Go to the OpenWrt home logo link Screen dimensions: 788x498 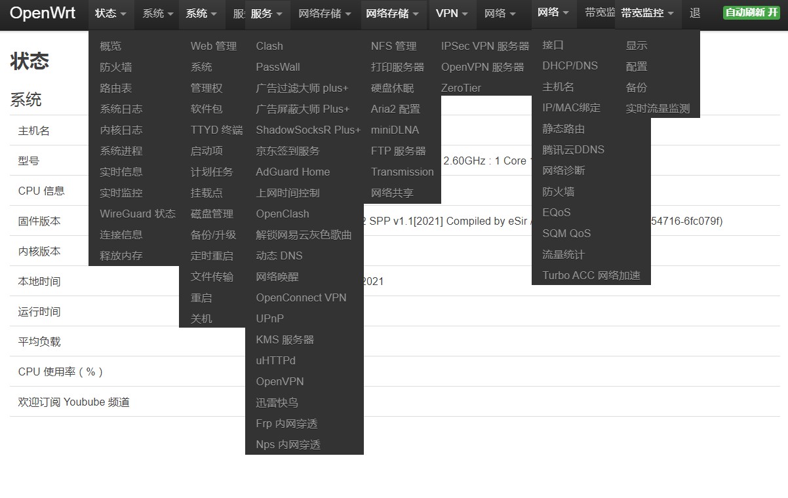[43, 13]
